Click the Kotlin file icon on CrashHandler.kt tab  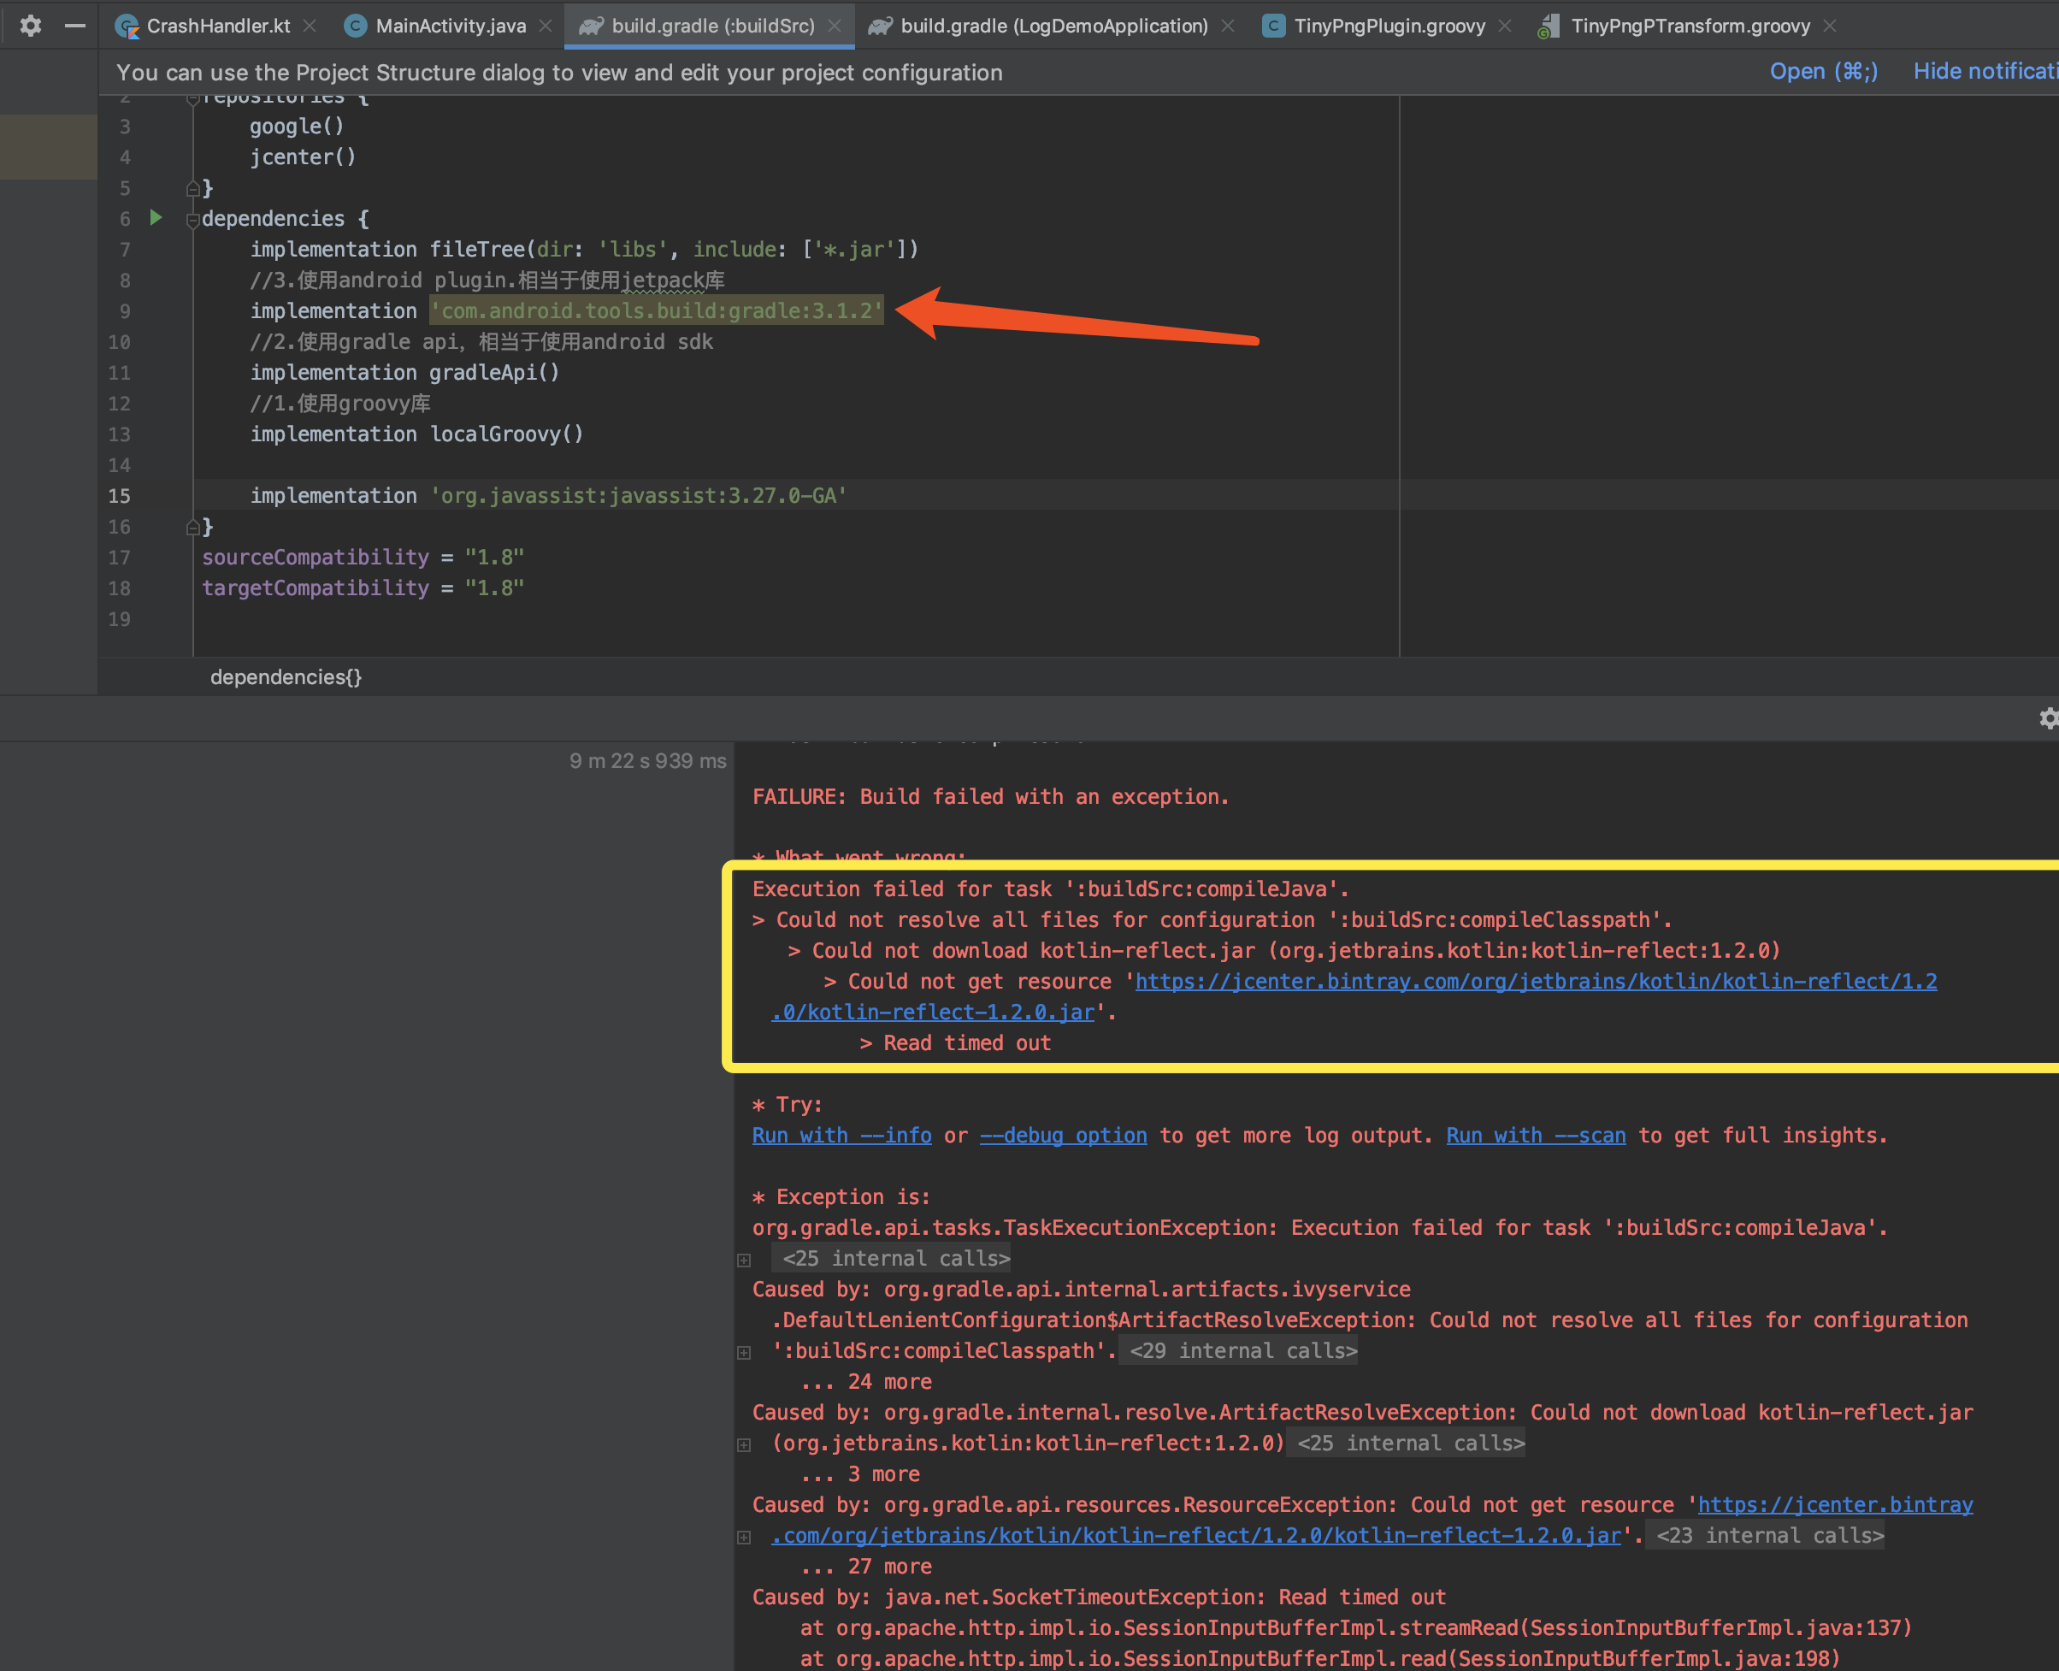[126, 26]
